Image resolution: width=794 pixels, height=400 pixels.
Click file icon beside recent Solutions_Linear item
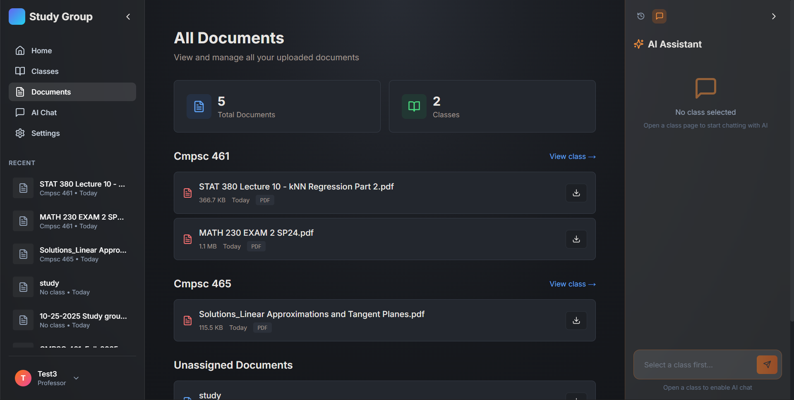[x=23, y=254]
